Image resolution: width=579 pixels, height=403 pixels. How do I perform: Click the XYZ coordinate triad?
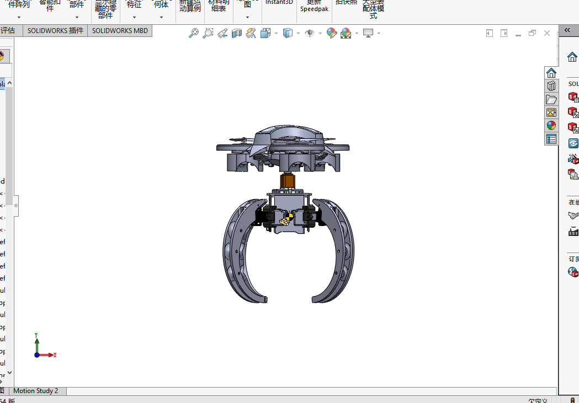coord(44,347)
